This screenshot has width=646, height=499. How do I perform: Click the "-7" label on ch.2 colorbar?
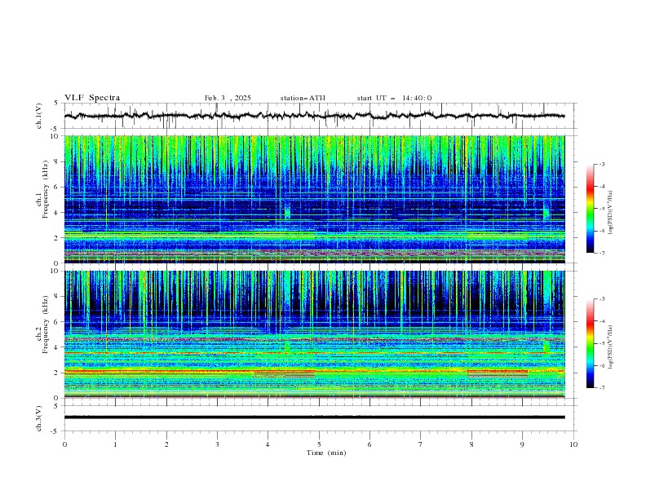[x=601, y=388]
